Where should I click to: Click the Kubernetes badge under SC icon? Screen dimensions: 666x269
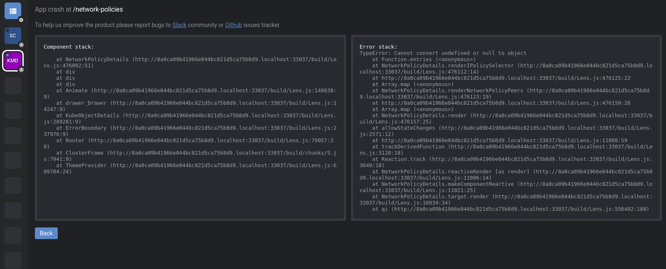pyautogui.click(x=21, y=45)
